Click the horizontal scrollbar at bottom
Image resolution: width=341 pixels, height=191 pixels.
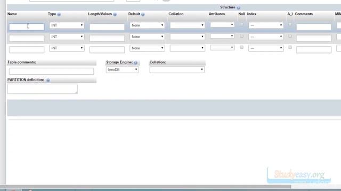145,187
